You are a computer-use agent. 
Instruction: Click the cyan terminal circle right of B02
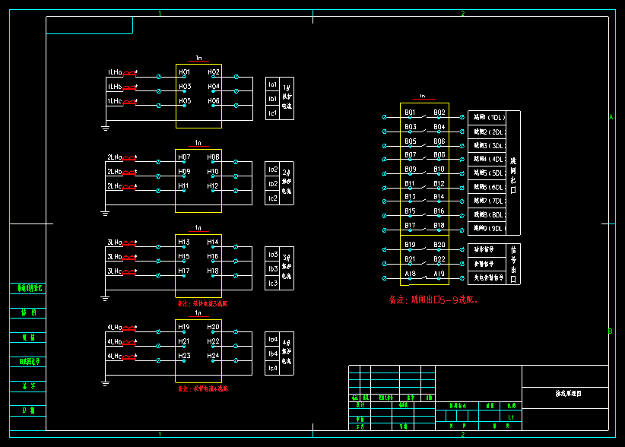(x=462, y=117)
